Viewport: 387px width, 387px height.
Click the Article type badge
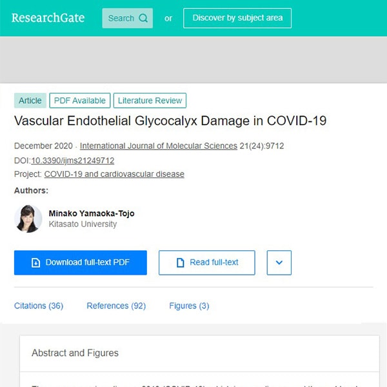tap(30, 101)
